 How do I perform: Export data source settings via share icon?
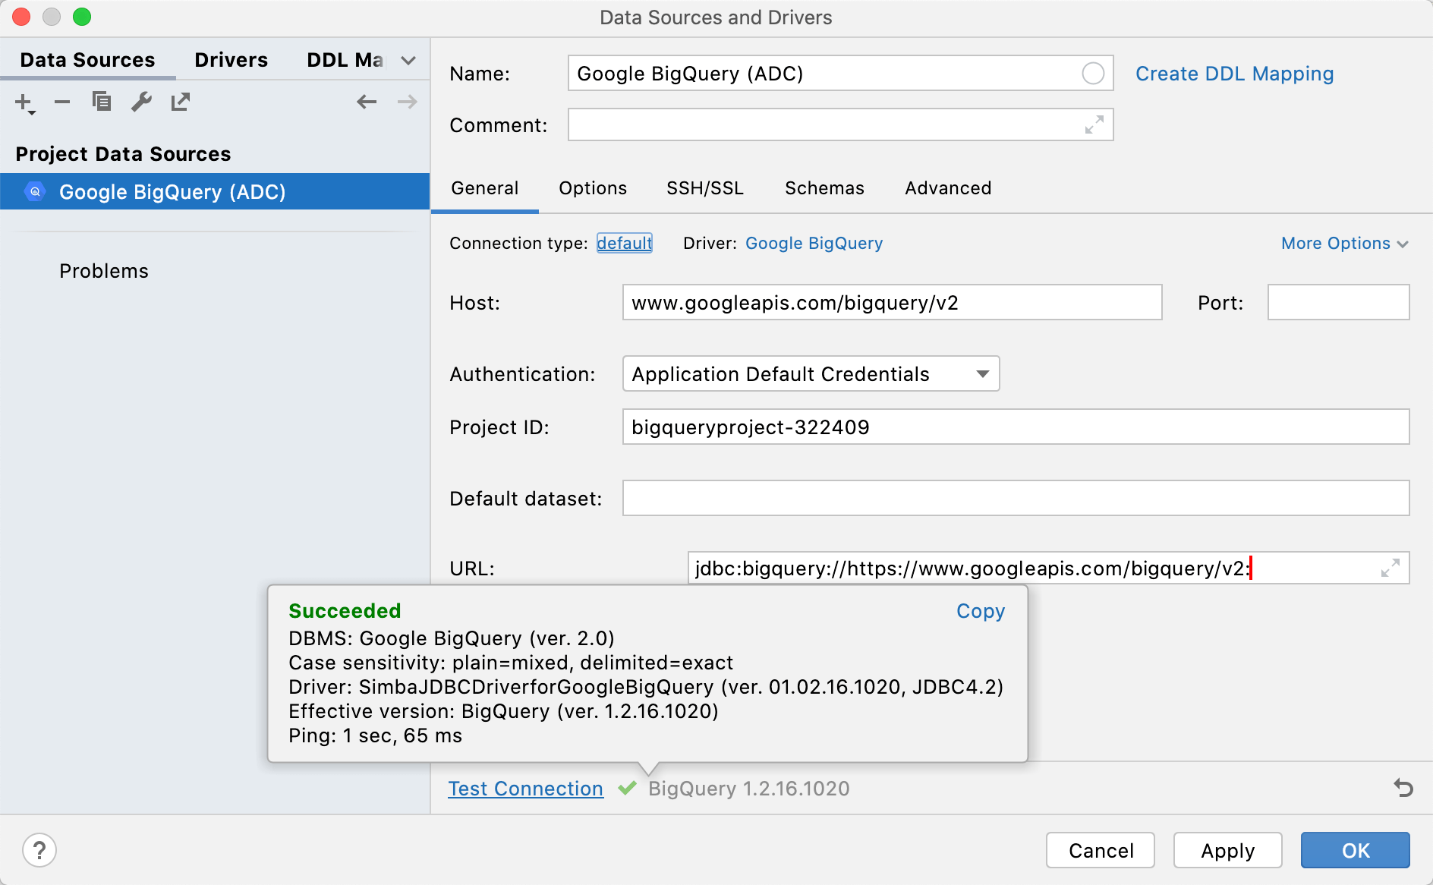[180, 102]
